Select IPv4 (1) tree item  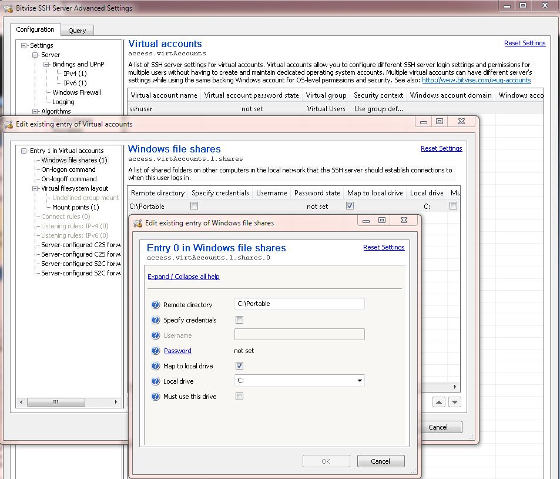point(75,74)
